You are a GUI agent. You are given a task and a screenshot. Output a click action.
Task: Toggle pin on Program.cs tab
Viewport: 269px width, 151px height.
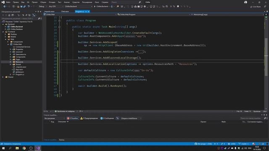point(86,11)
